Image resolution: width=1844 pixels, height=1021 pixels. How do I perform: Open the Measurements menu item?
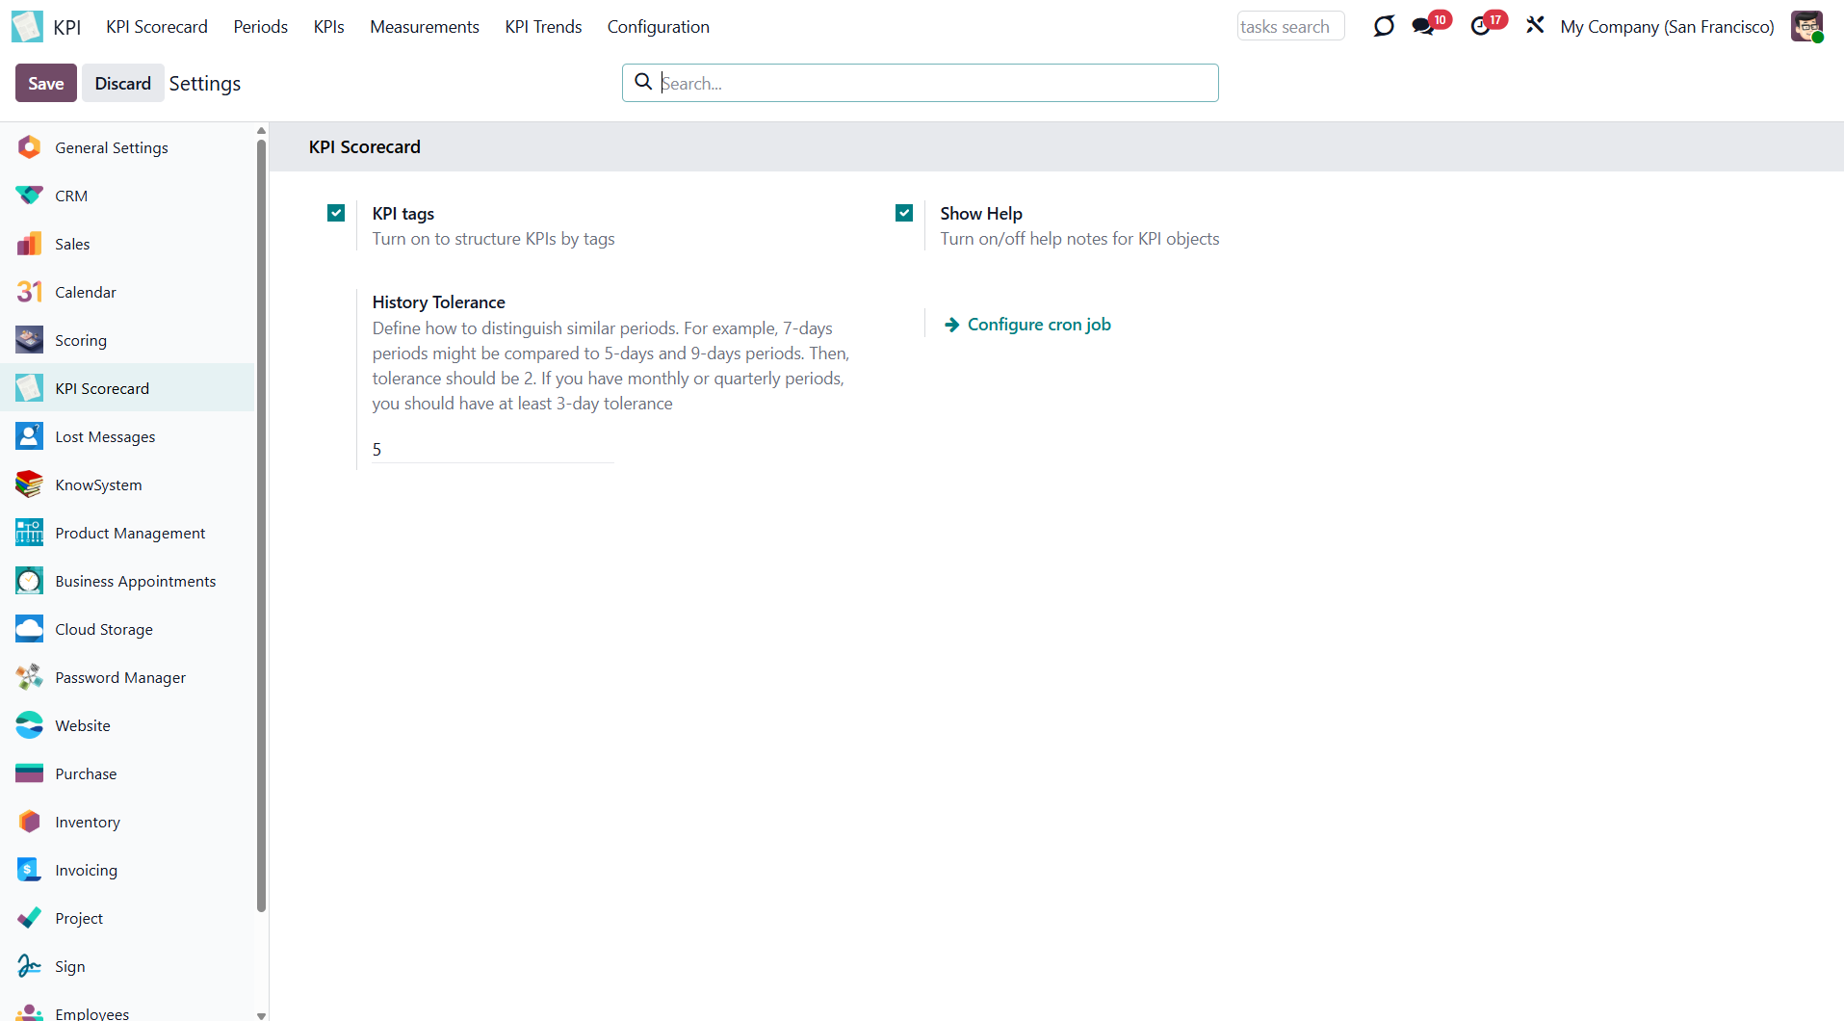click(424, 27)
